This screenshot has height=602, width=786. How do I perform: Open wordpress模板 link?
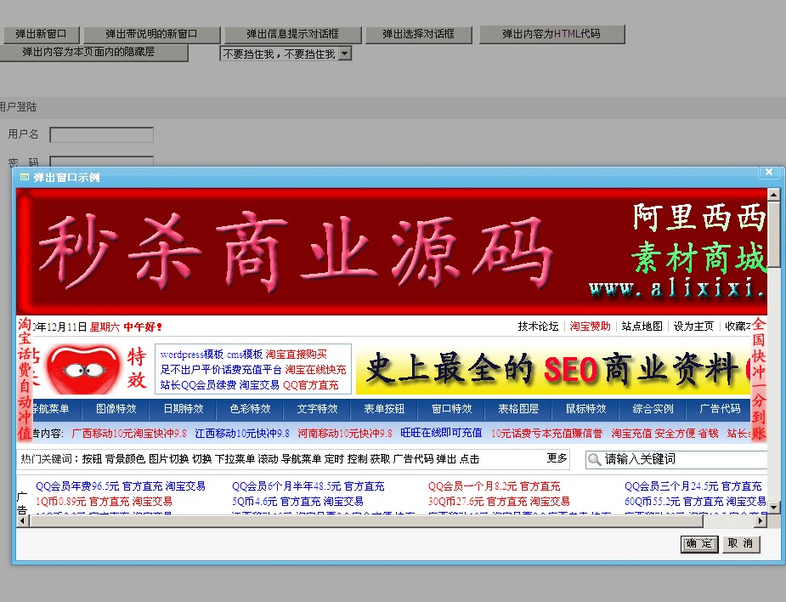tap(192, 355)
